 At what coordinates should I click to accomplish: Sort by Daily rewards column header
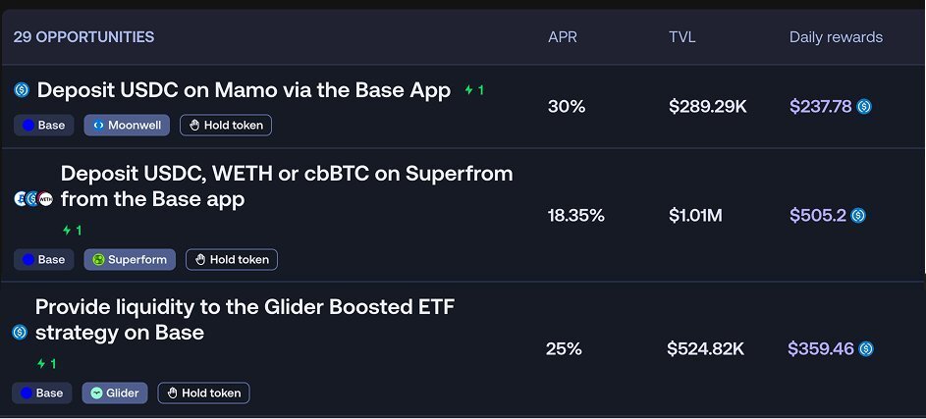pos(836,37)
